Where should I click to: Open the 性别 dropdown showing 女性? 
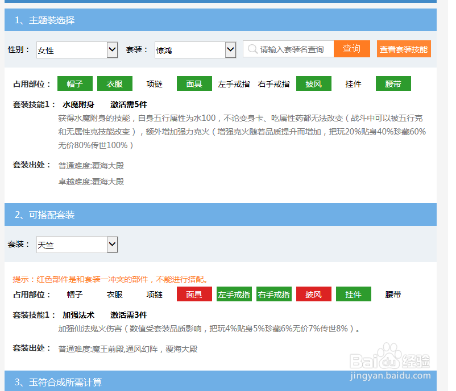pyautogui.click(x=77, y=50)
